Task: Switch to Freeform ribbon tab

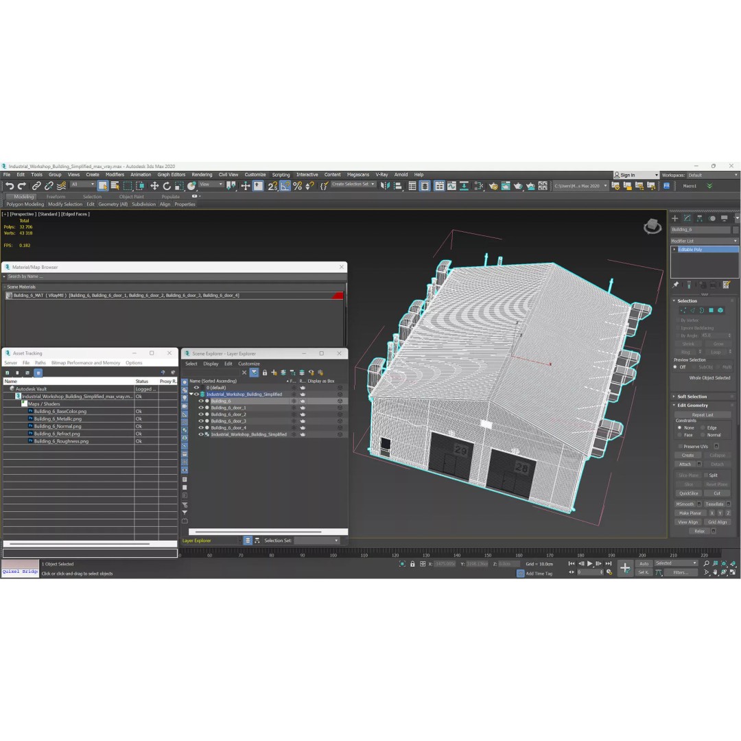Action: point(56,197)
